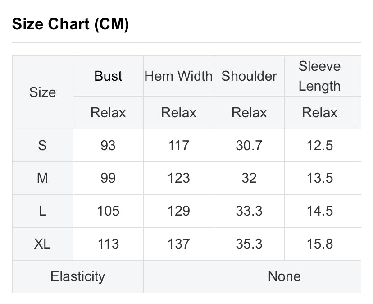The image size is (373, 304).
Task: Select bust value 93 for size S
Action: tap(108, 146)
